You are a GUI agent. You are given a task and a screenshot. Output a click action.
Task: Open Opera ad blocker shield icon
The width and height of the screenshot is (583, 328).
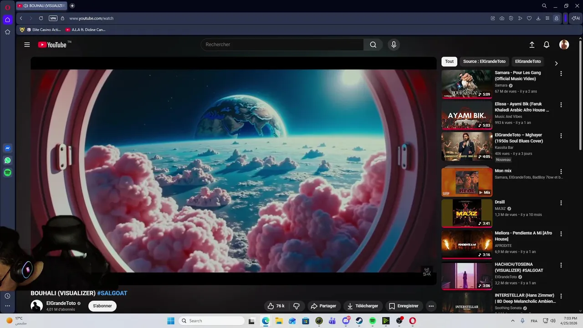pos(511,18)
